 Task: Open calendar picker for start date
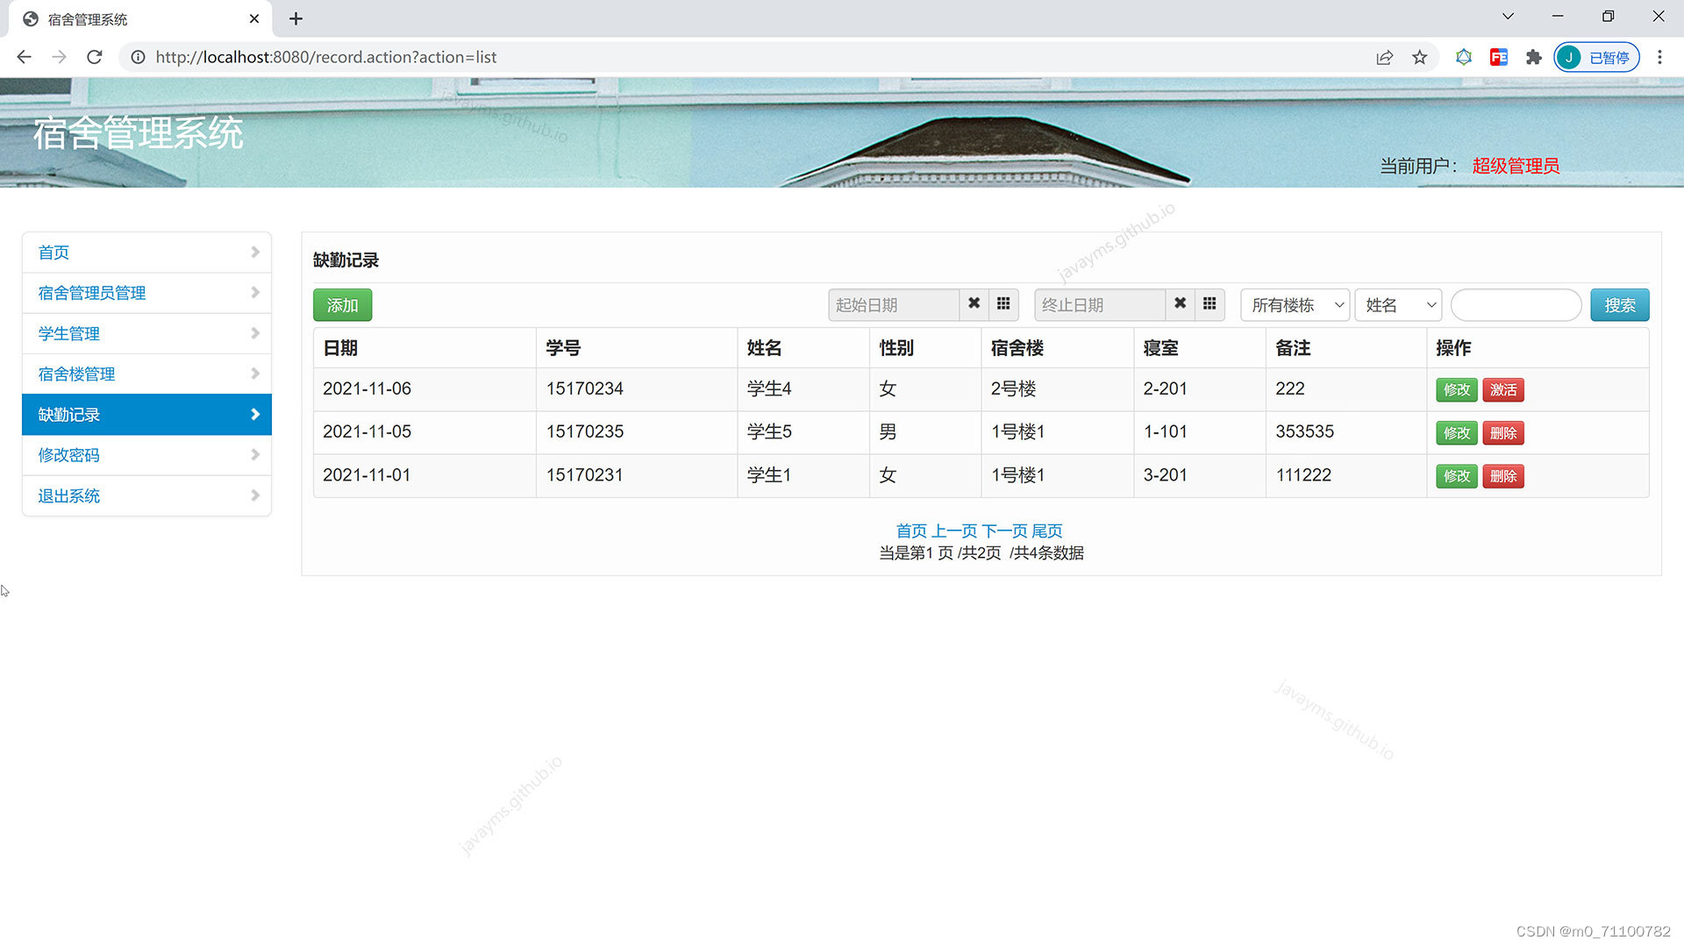(1003, 304)
